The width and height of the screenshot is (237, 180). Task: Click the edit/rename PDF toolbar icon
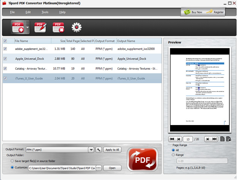(x=40, y=27)
